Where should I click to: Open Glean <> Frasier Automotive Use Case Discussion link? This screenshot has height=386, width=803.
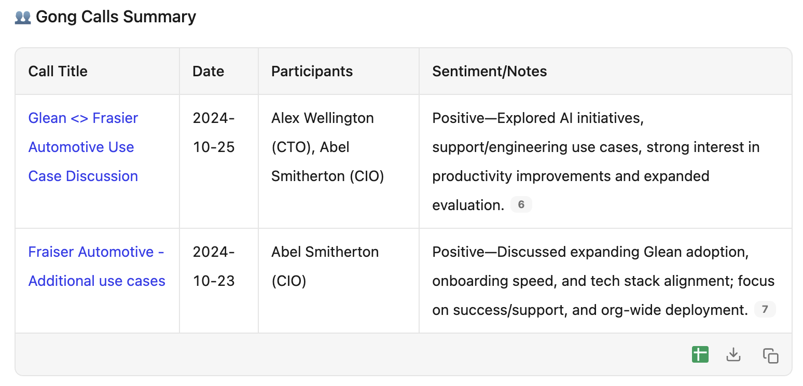point(83,147)
